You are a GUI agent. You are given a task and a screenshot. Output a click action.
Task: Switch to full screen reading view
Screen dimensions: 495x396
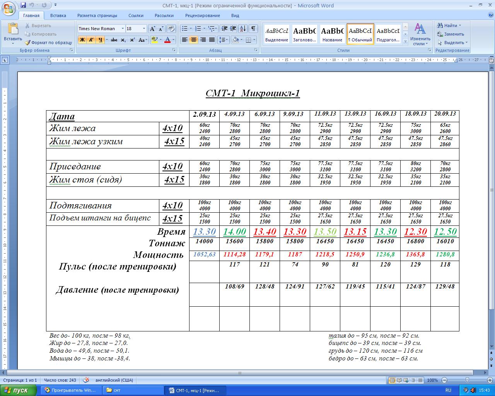399,380
